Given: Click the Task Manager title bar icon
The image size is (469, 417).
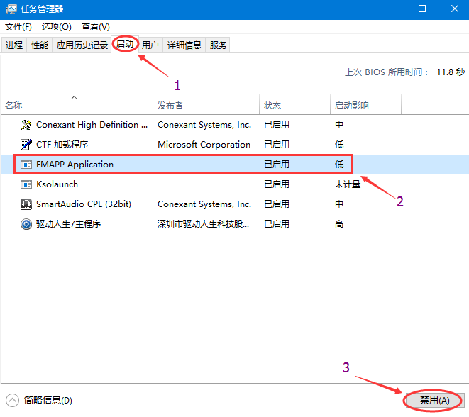Looking at the screenshot, I should (11, 9).
